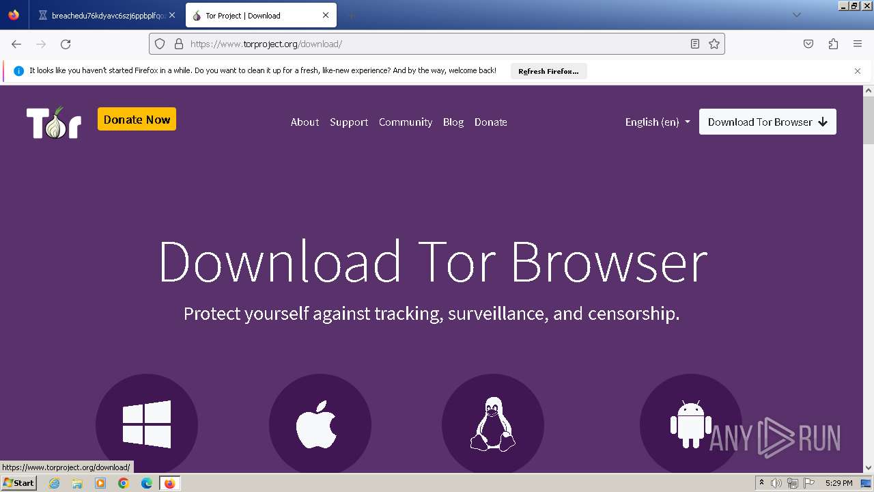
Task: Click page scrollbar up arrow
Action: (869, 90)
